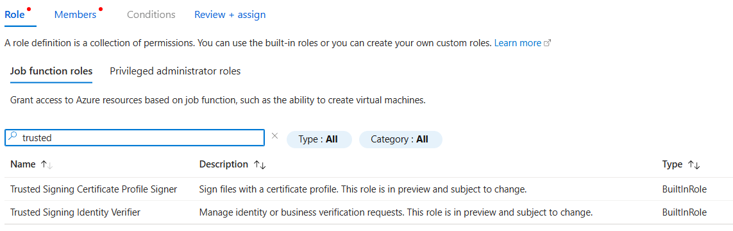Click 'Sign files with a certificate profile' description
The image size is (733, 231).
(363, 189)
